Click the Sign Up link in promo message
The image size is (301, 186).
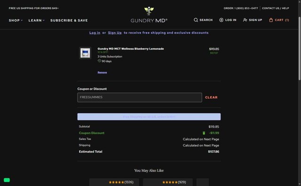point(115,33)
